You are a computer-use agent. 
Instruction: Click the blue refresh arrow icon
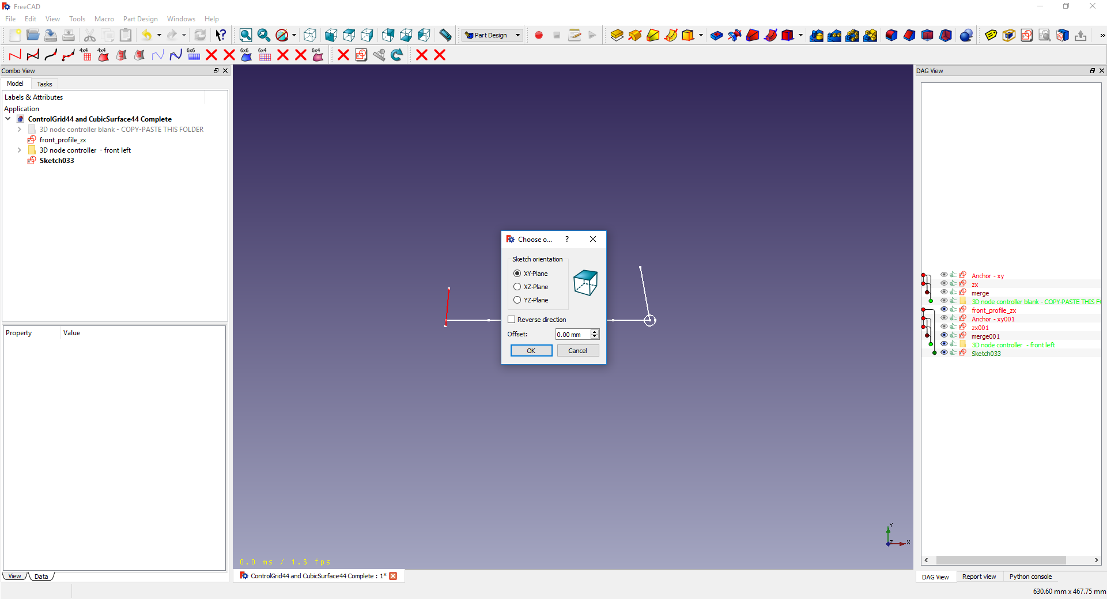(x=397, y=55)
